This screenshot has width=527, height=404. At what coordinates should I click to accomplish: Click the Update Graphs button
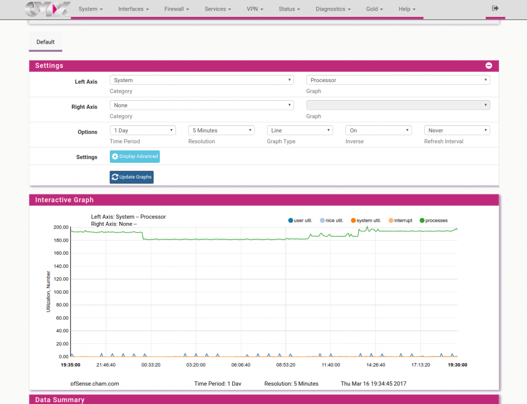pyautogui.click(x=131, y=177)
